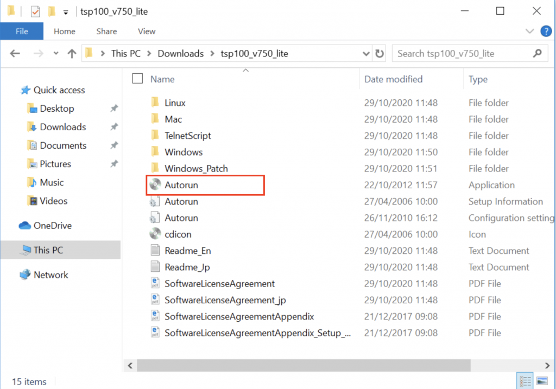The height and width of the screenshot is (389, 556).
Task: Unpin Downloads from Quick access
Action: click(x=114, y=126)
